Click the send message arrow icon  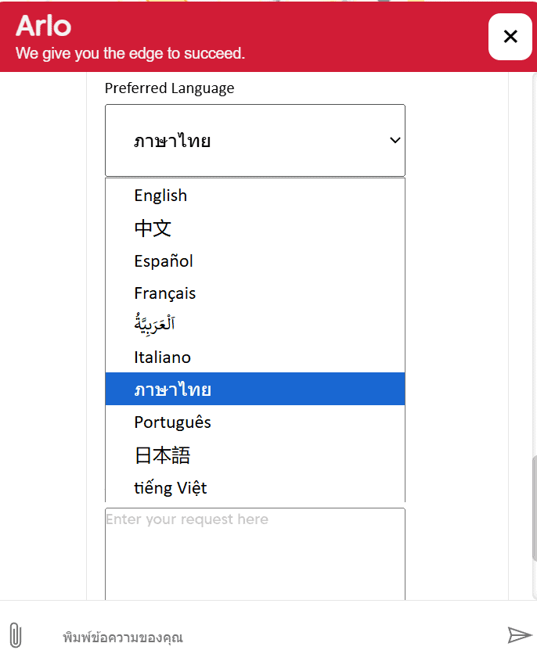(x=519, y=634)
